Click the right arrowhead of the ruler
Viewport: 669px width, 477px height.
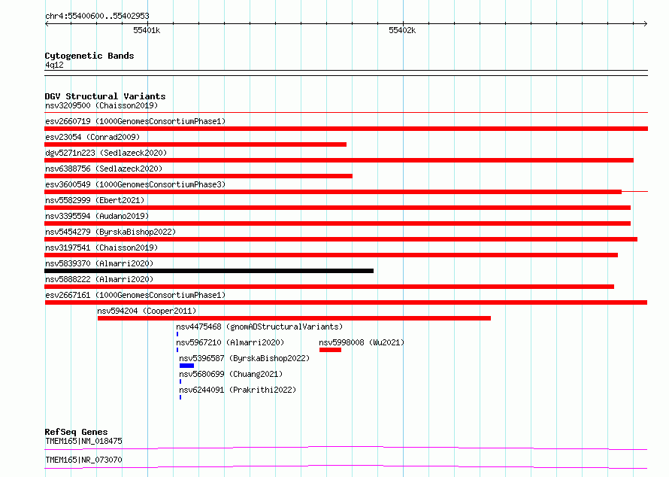click(646, 23)
